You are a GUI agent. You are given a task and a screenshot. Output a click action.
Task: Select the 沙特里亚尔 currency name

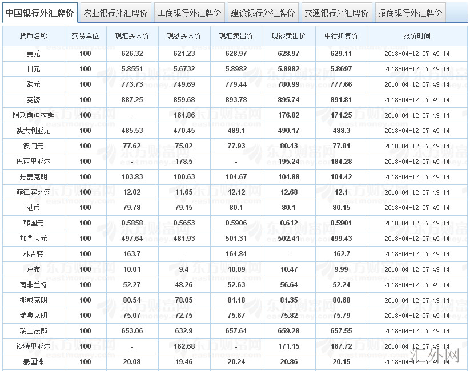[x=33, y=346]
